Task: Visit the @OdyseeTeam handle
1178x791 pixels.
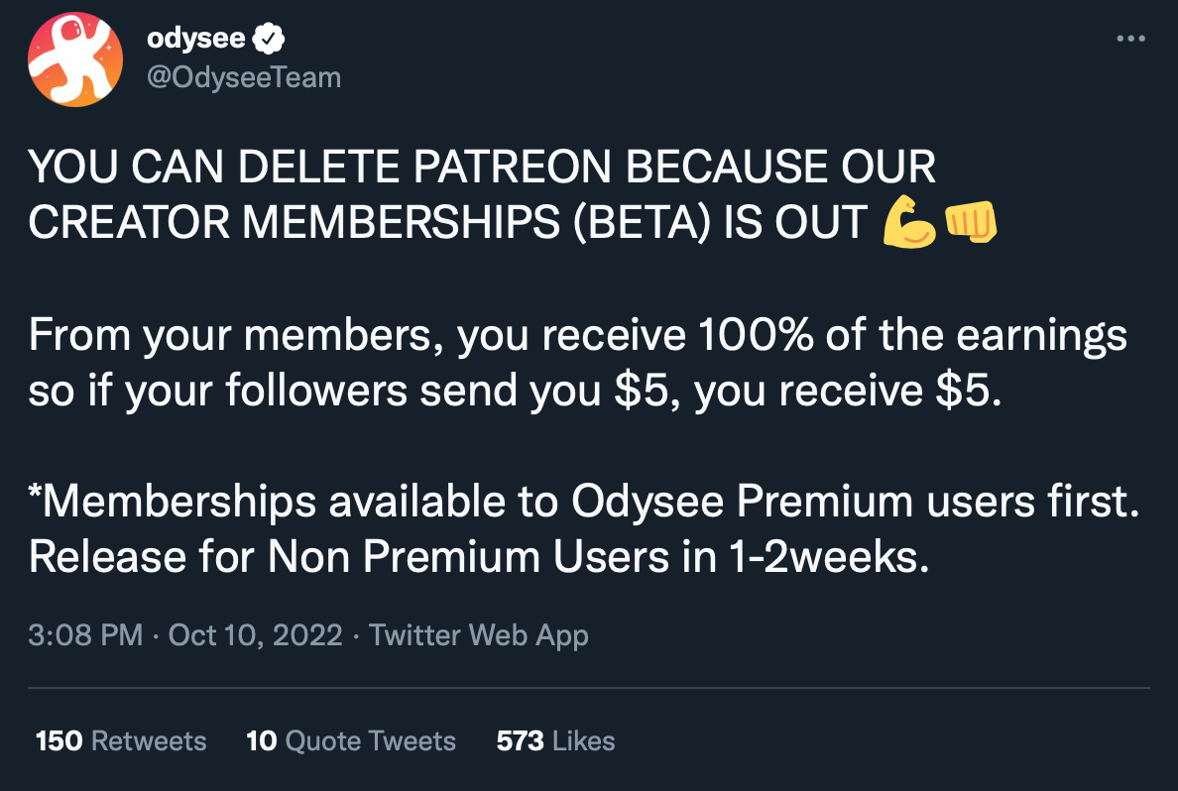Action: [x=244, y=77]
